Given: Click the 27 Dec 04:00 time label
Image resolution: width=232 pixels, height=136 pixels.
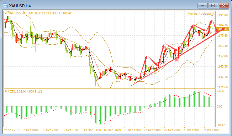Looking at the screenshot, I should tap(153, 130).
